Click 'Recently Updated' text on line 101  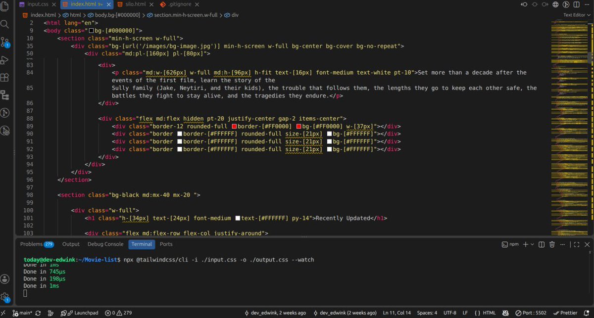point(343,218)
